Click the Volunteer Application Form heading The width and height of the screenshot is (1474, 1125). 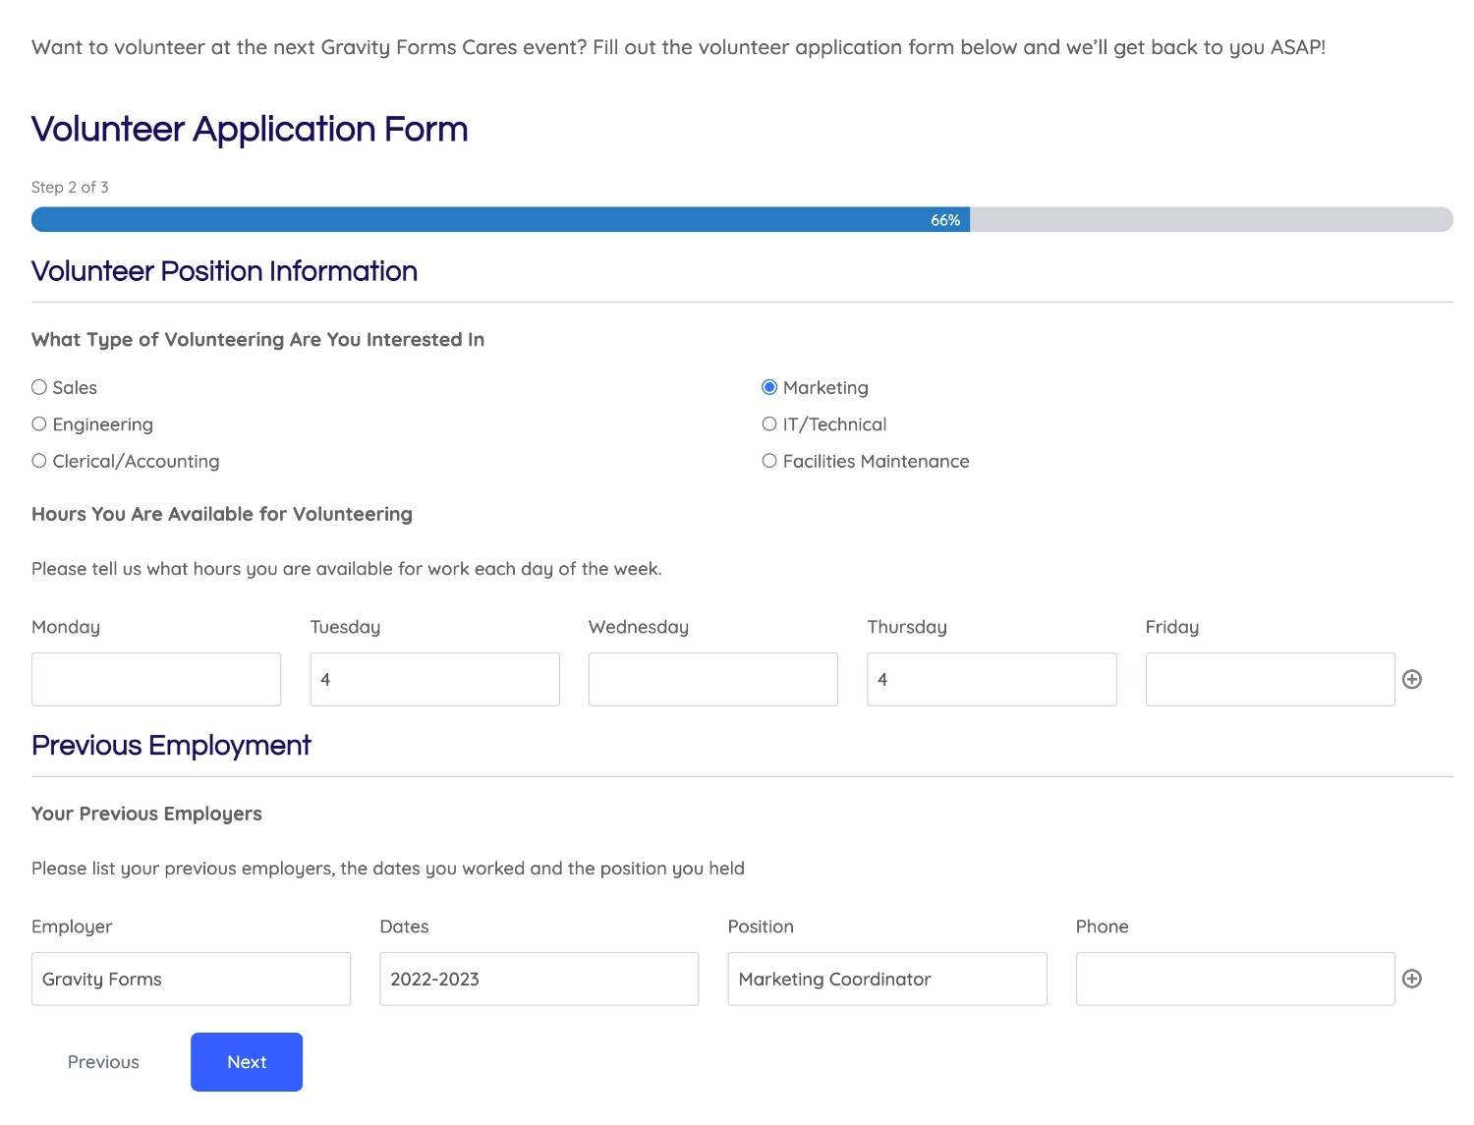click(x=250, y=130)
